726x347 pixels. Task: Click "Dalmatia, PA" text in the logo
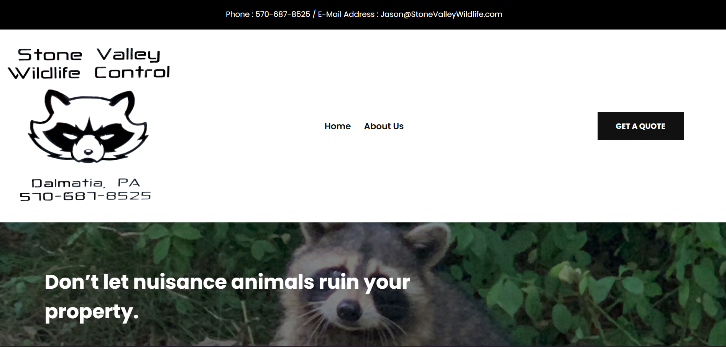(x=86, y=183)
